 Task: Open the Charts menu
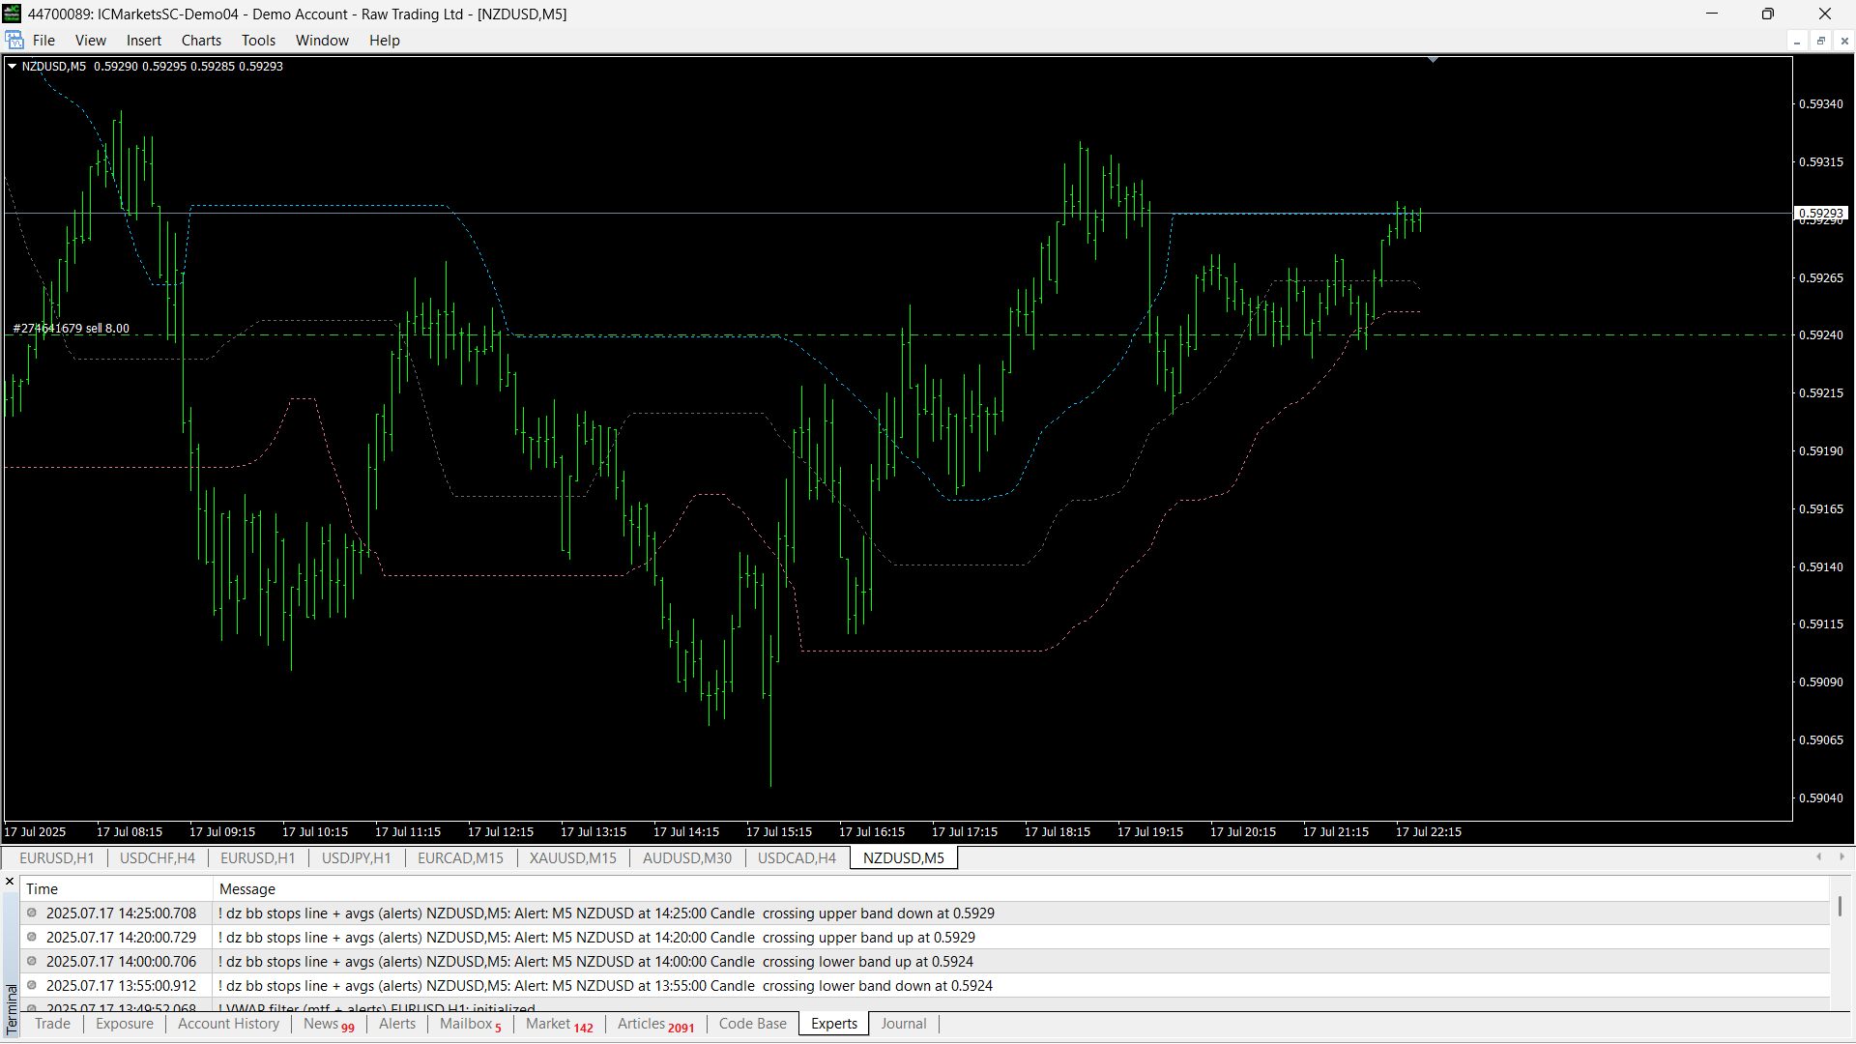click(x=201, y=41)
